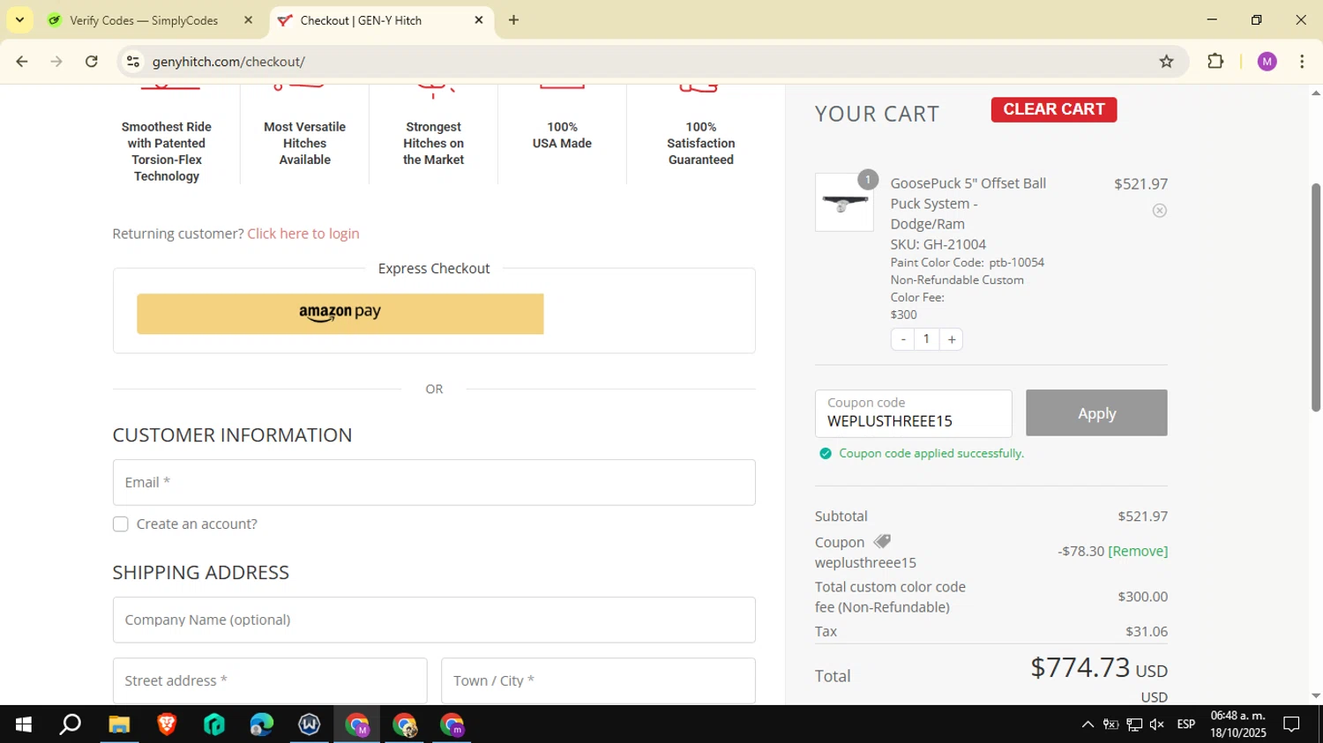Open a new browser tab

pyautogui.click(x=514, y=20)
